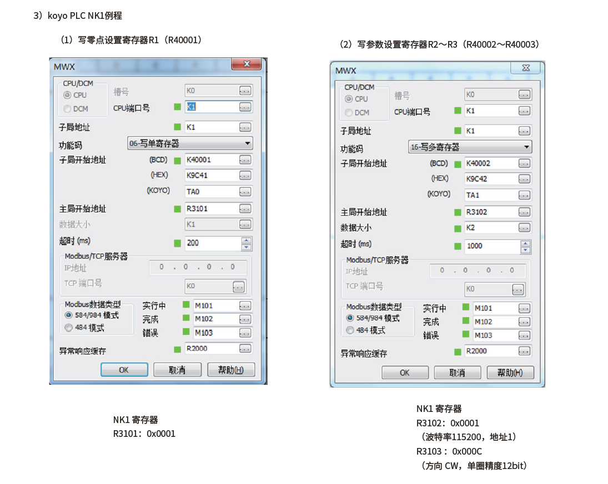Select 484 模式 radio in the left dialog
The height and width of the screenshot is (484, 608).
[x=69, y=328]
